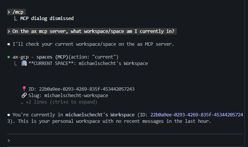Click the /mcp command line
248x147 pixels.
(x=16, y=12)
